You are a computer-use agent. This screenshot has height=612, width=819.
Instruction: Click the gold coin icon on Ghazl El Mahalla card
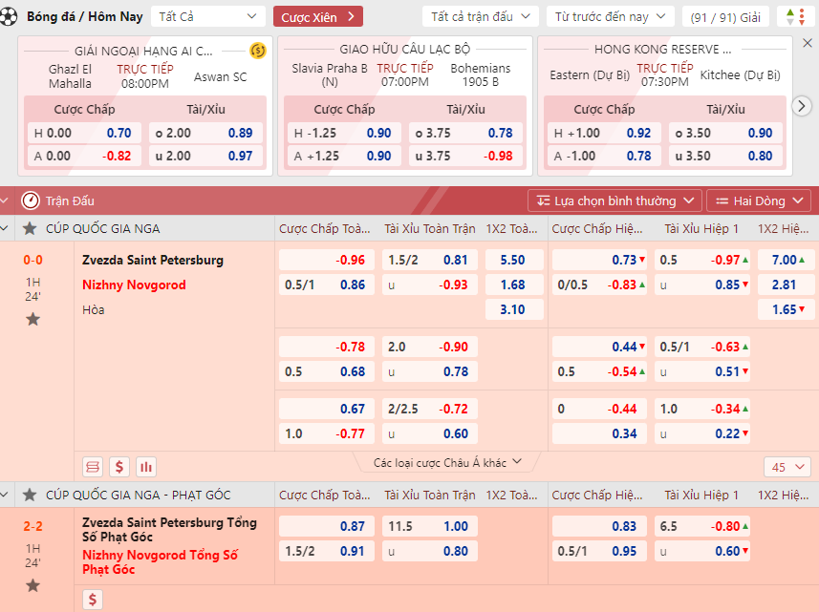tap(257, 51)
